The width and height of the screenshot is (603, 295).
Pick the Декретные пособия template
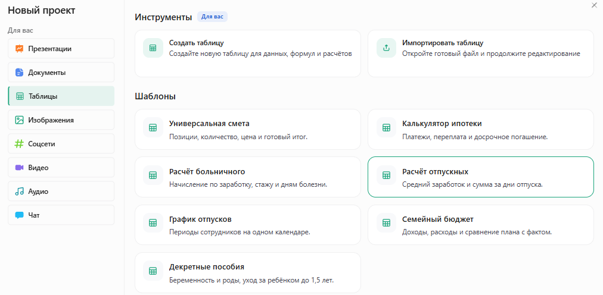pyautogui.click(x=248, y=273)
